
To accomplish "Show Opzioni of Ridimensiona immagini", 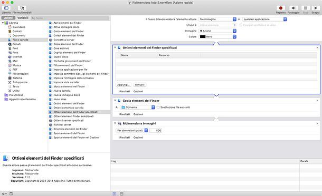I will pyautogui.click(x=138, y=138).
